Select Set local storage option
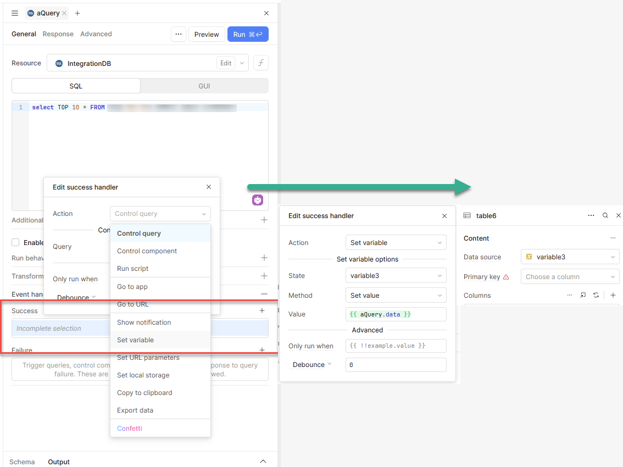 160,375
